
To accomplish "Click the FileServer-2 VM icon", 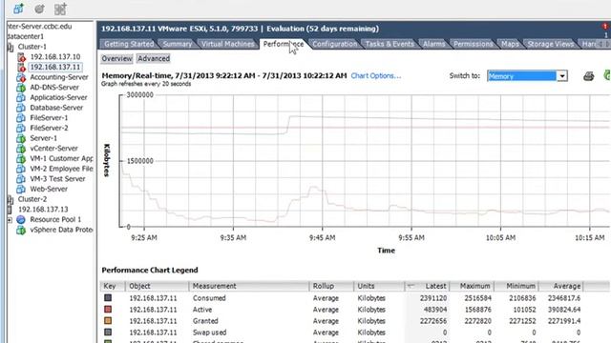I will 21,128.
